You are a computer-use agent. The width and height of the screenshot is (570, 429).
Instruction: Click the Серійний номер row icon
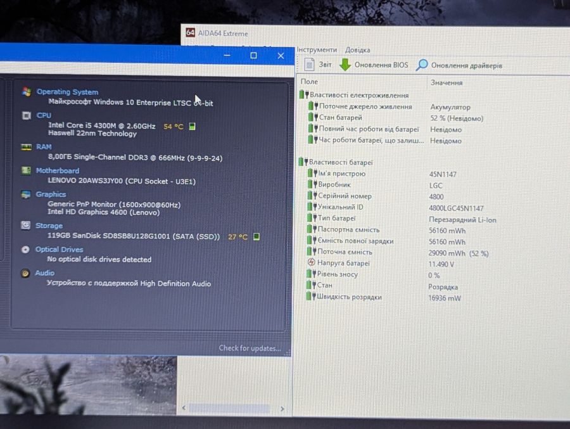tap(312, 195)
